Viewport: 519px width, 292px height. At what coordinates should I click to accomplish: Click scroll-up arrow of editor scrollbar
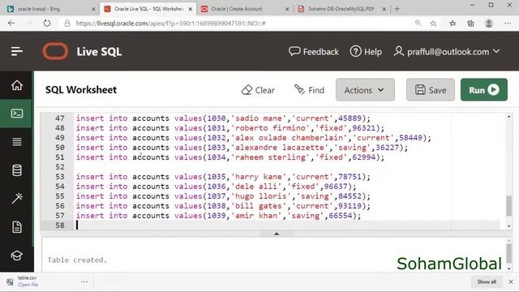click(x=509, y=117)
